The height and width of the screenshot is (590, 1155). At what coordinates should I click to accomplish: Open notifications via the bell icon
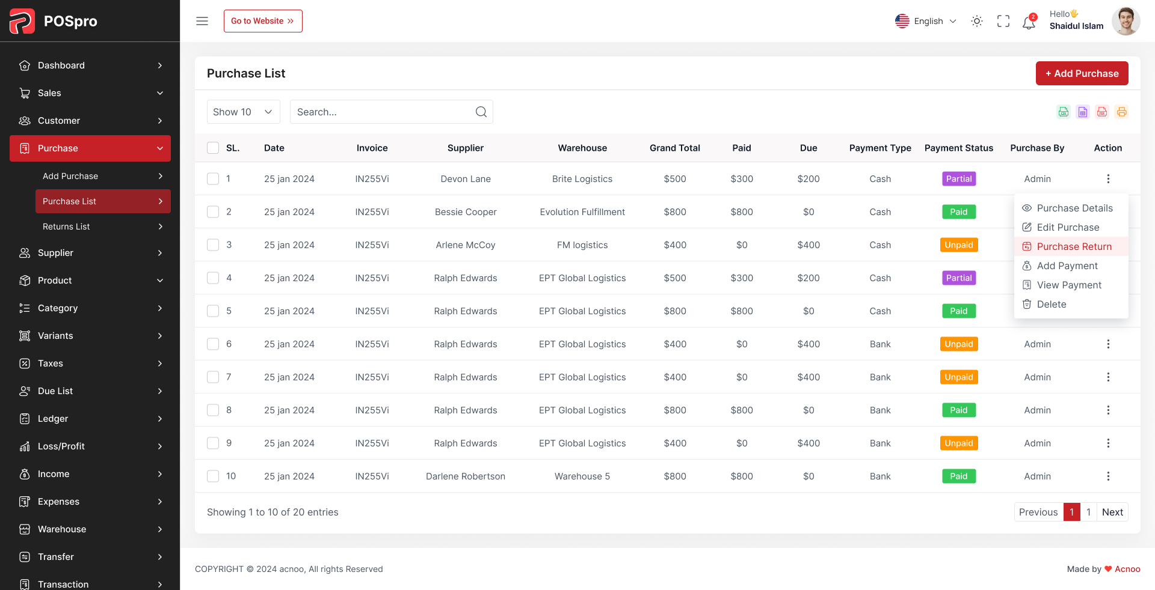(x=1029, y=22)
